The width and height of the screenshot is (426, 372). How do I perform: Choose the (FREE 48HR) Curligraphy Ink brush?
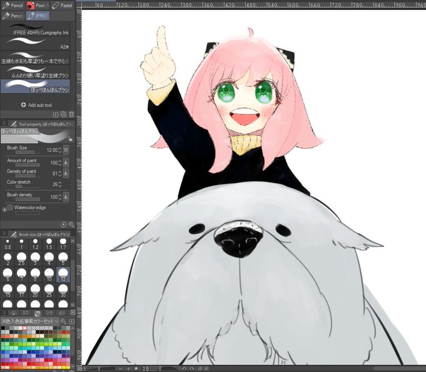pyautogui.click(x=35, y=29)
